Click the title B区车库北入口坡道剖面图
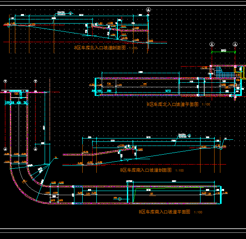 [100, 48]
